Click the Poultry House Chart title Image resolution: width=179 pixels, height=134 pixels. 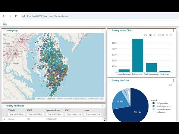122,31
